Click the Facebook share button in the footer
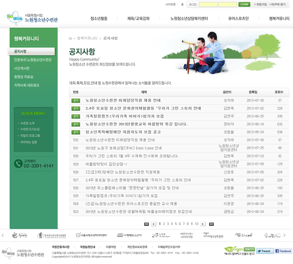This screenshot has height=264, width=293. 284,251
